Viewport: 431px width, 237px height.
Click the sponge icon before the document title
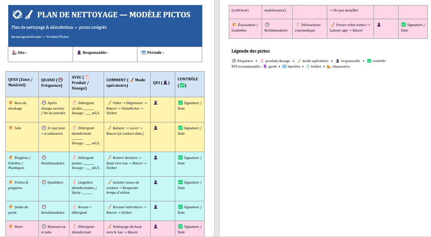coord(17,15)
